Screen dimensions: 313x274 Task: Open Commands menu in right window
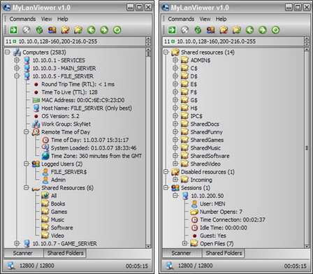click(x=181, y=19)
